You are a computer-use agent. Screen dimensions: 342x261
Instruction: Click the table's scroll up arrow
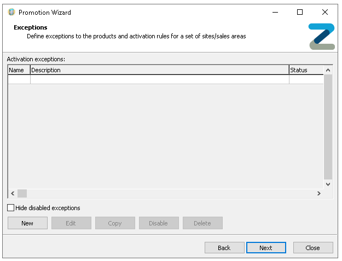pos(328,70)
